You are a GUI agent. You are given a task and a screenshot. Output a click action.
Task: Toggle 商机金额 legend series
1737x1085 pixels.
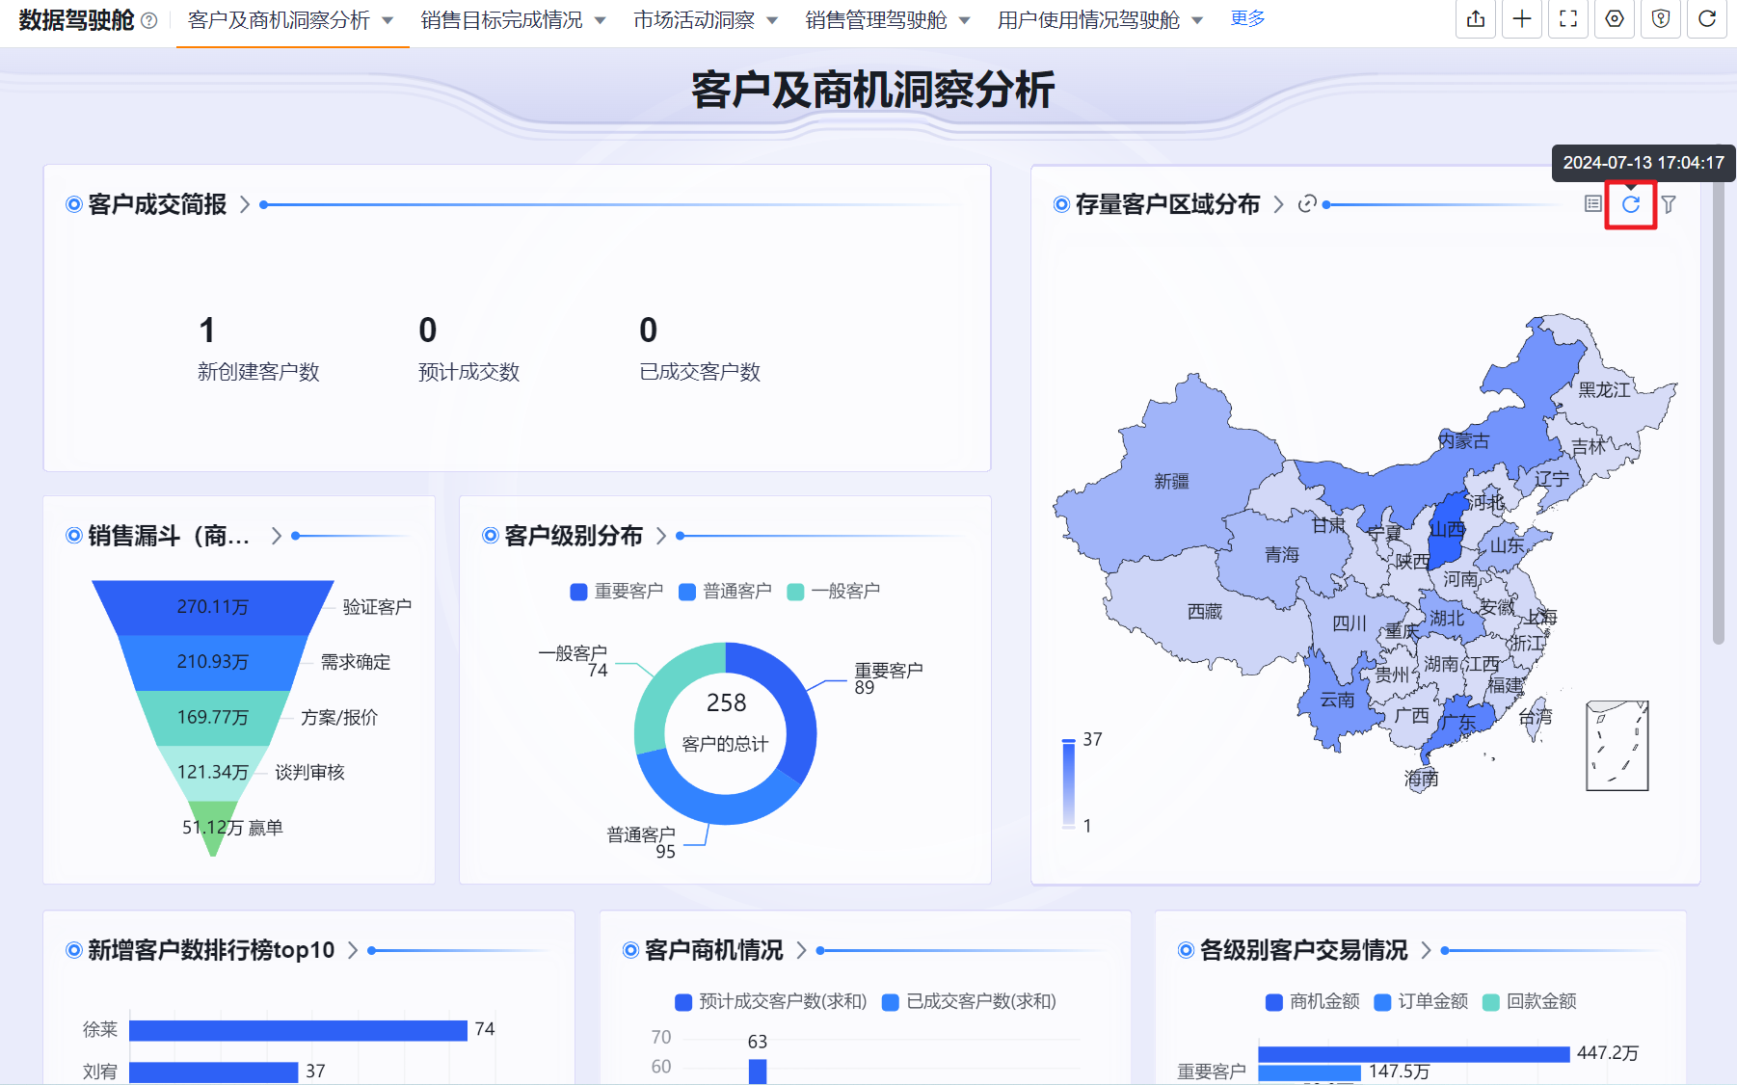click(1313, 1002)
